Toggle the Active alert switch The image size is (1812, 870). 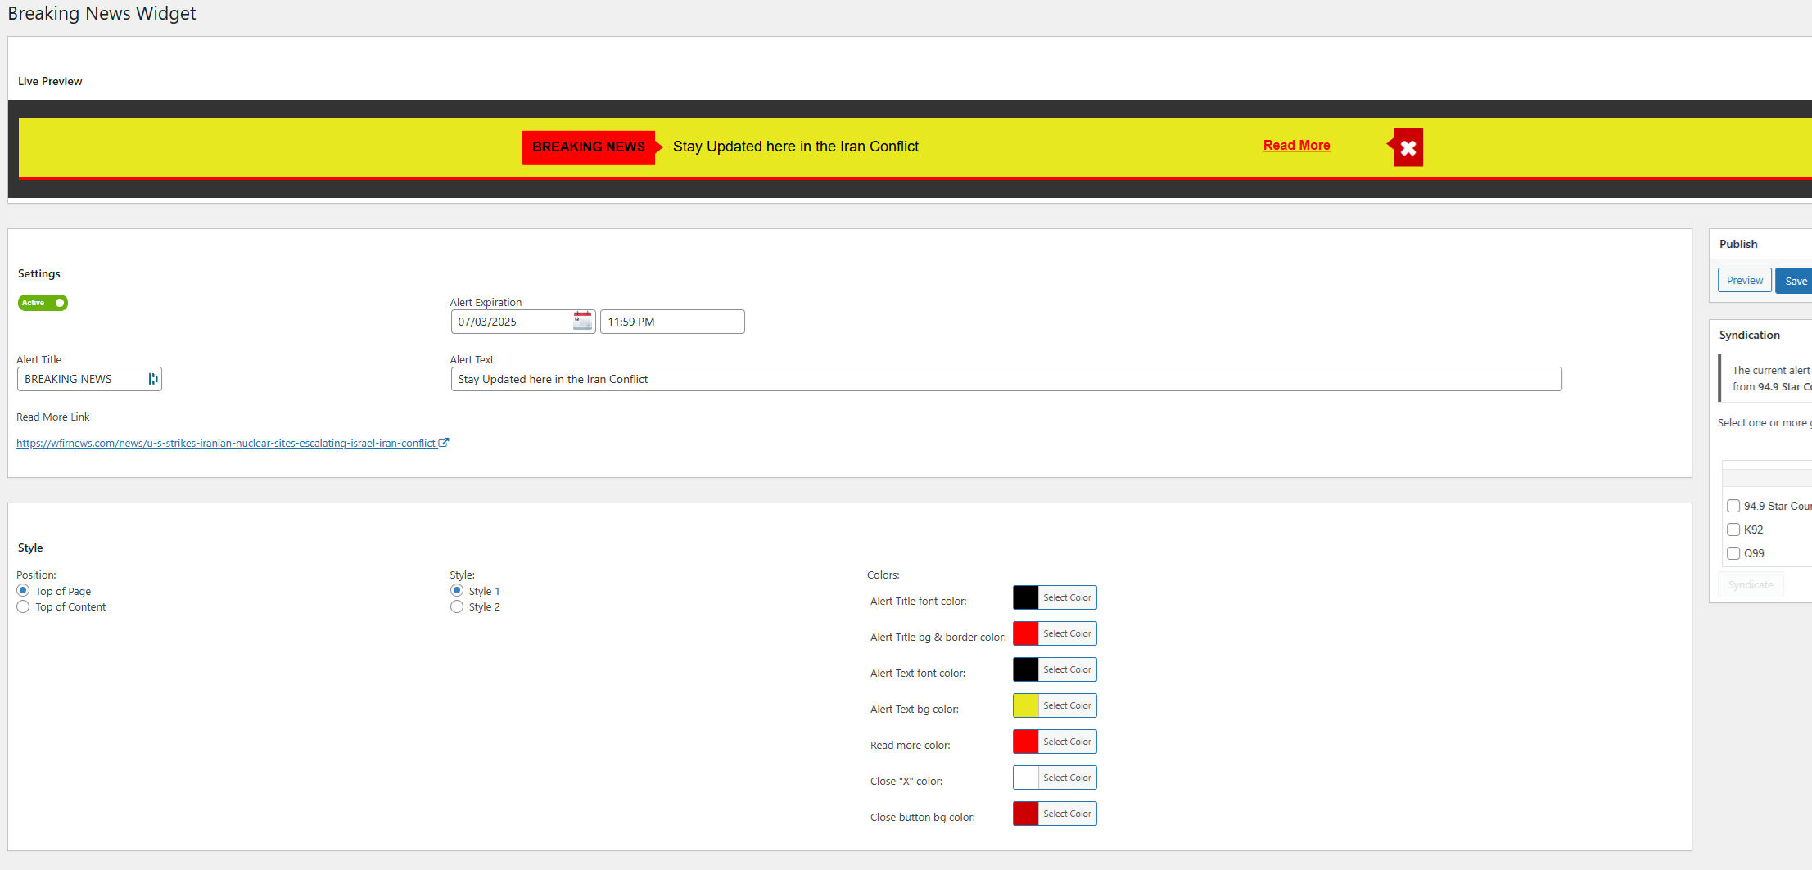(x=43, y=303)
